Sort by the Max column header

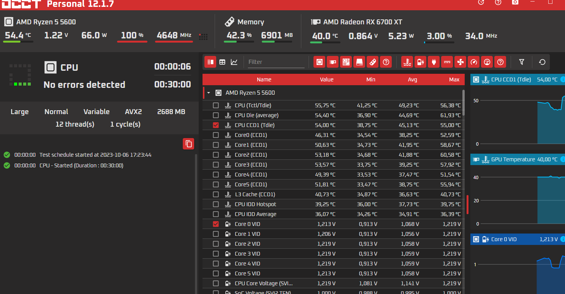pyautogui.click(x=454, y=79)
